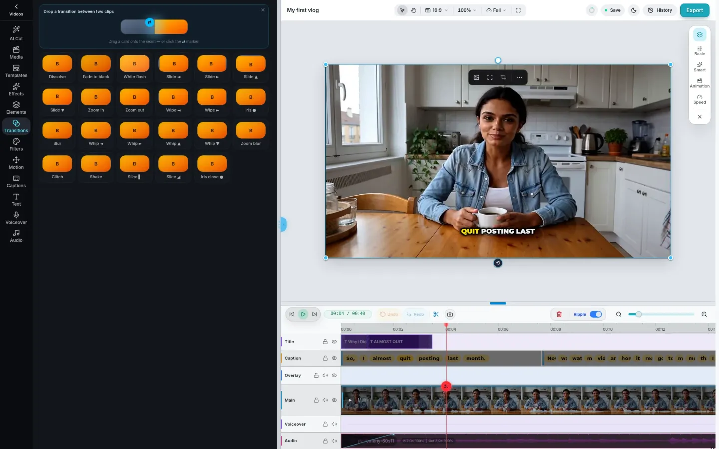The image size is (719, 449).
Task: Delete selection with the red trash icon
Action: [559, 314]
